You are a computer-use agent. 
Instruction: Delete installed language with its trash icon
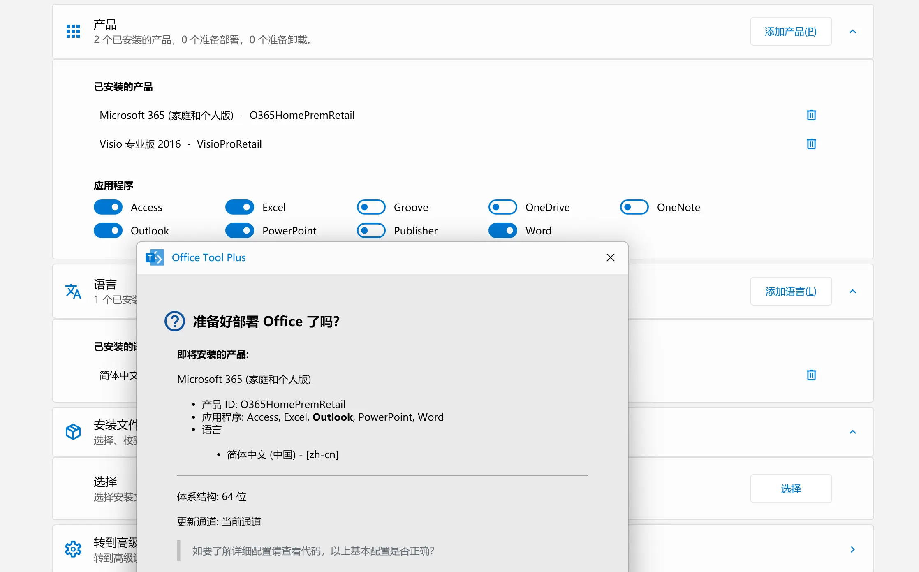pos(810,375)
